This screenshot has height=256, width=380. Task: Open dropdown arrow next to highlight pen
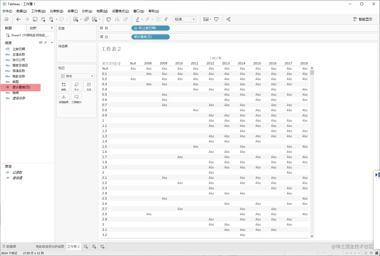[142, 19]
